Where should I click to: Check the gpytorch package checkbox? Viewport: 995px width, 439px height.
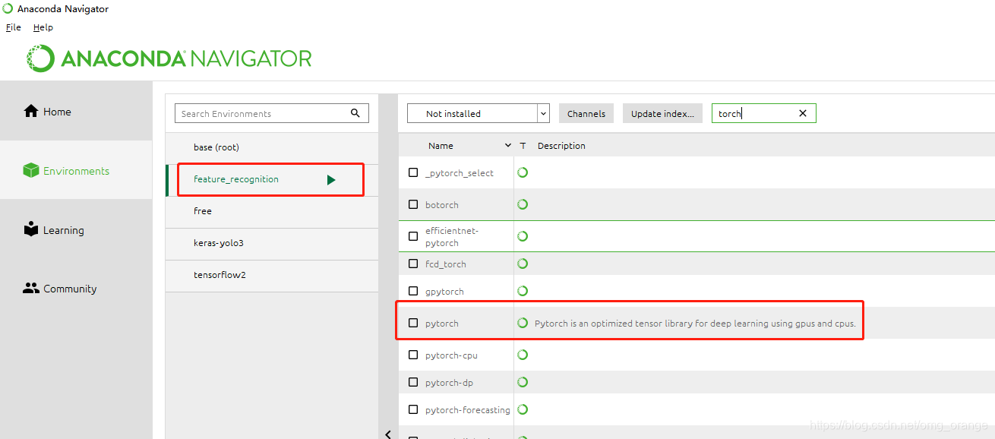click(413, 291)
